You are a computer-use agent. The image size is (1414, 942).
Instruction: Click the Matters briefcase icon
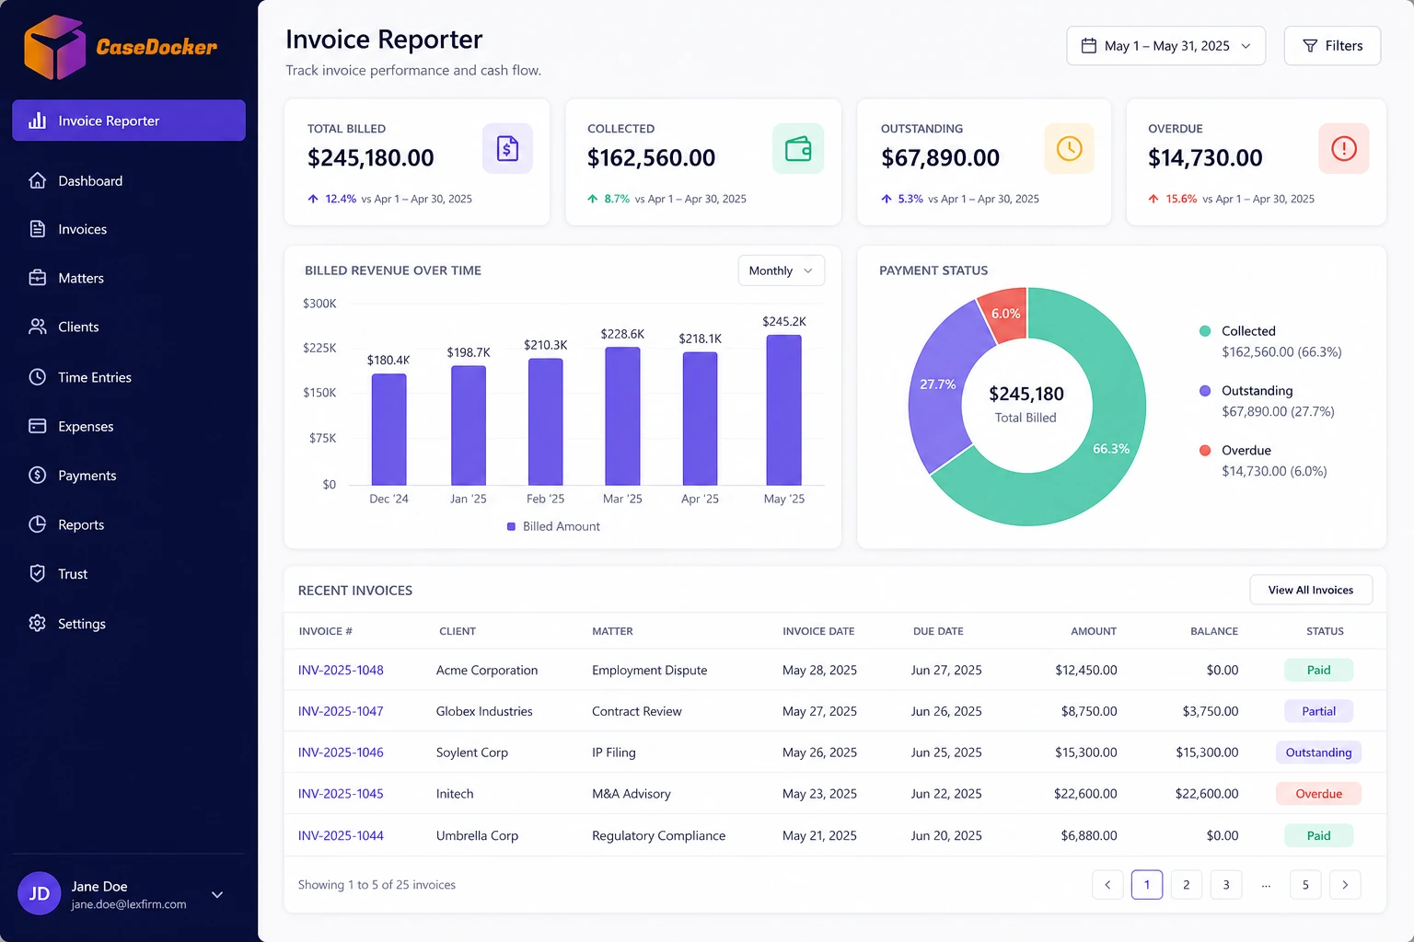(38, 278)
